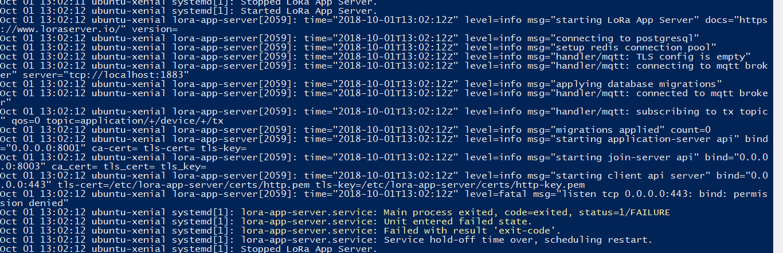Screen dimensions: 783x253
Task: Click 'Main process exited, code=exited, status=1/FAILURE' line
Action: [x=527, y=212]
